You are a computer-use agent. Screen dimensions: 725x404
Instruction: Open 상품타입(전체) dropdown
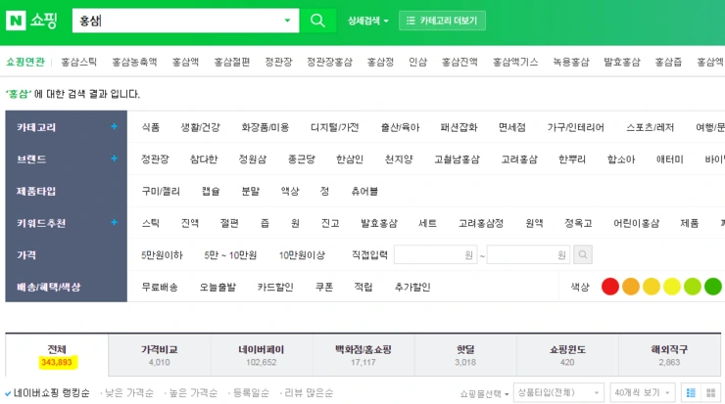click(x=558, y=393)
